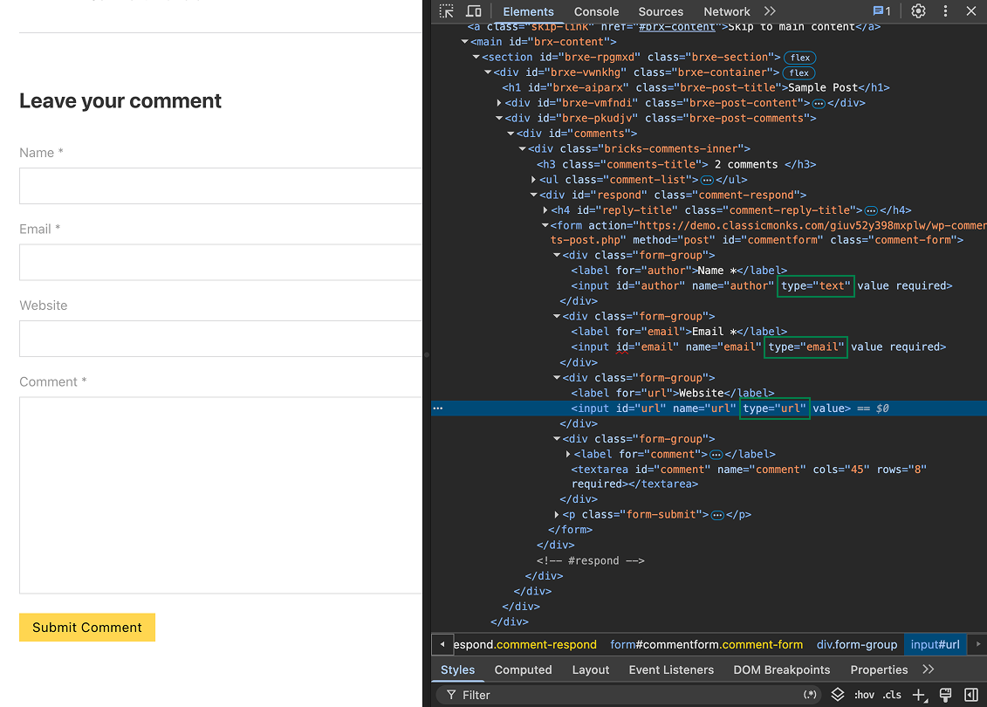Image resolution: width=987 pixels, height=707 pixels.
Task: Show more style pane tabs chevron
Action: click(x=929, y=669)
